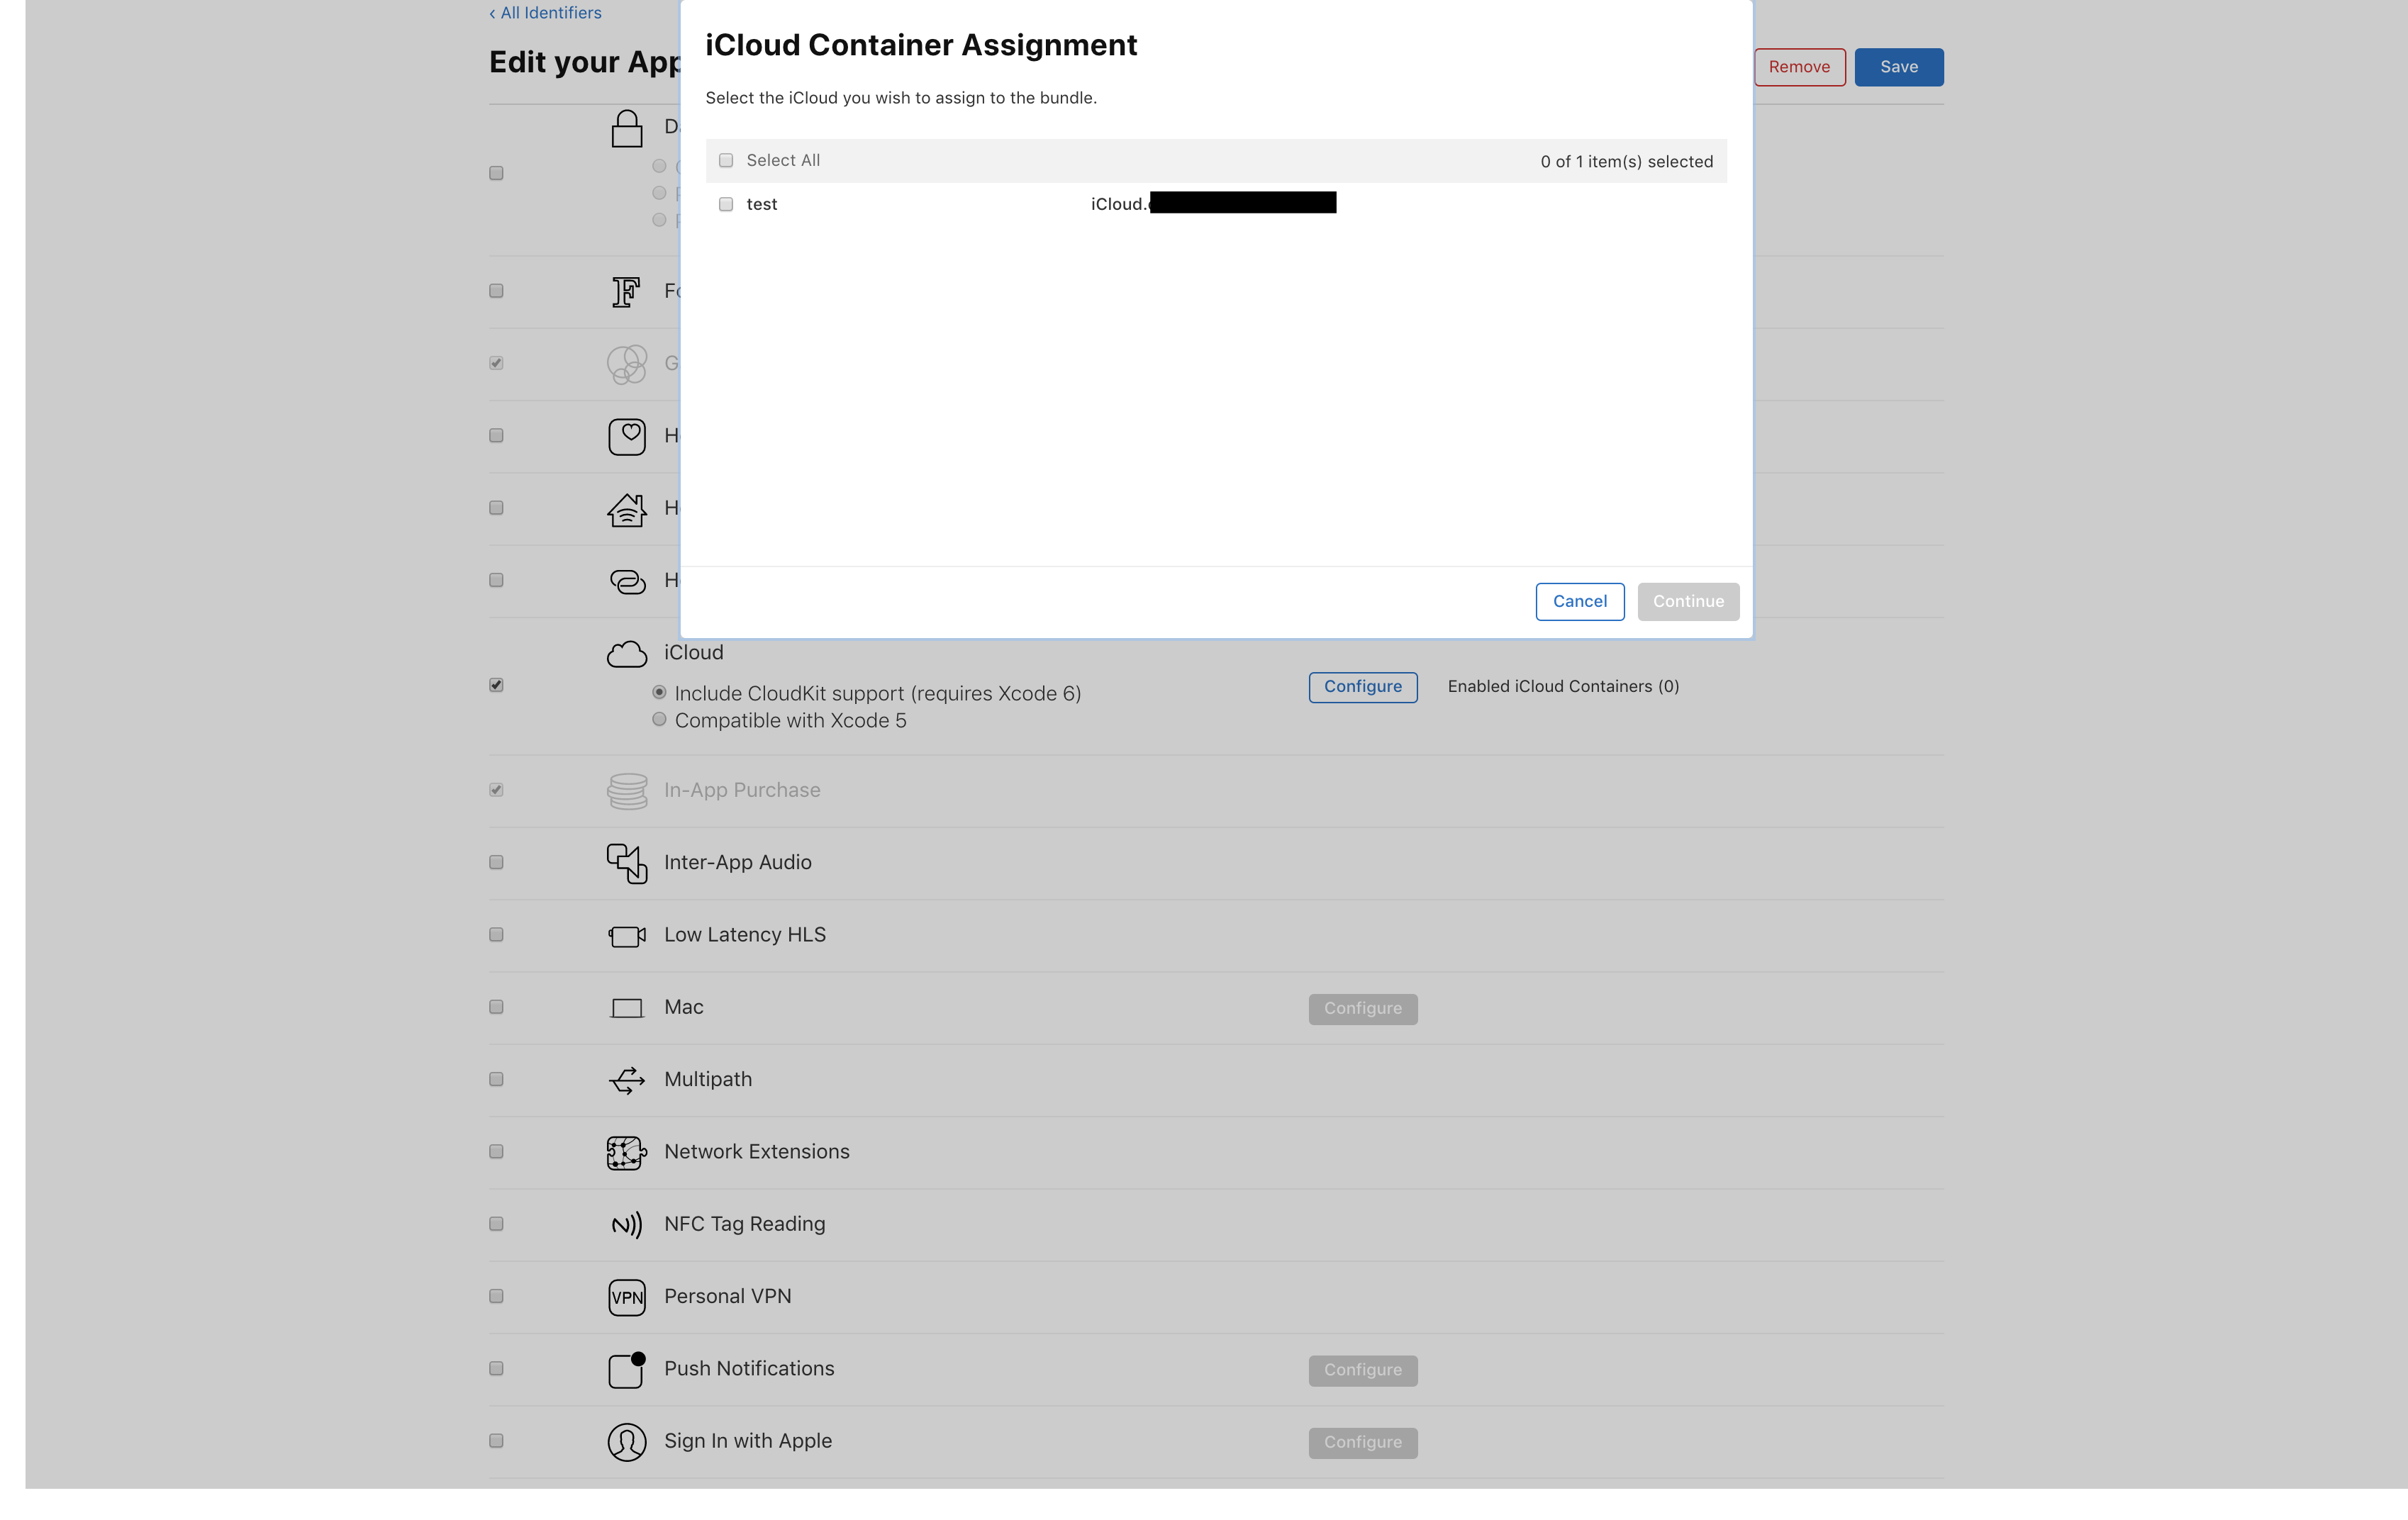Click '0 of 1 item(s) selected' text

click(1626, 162)
